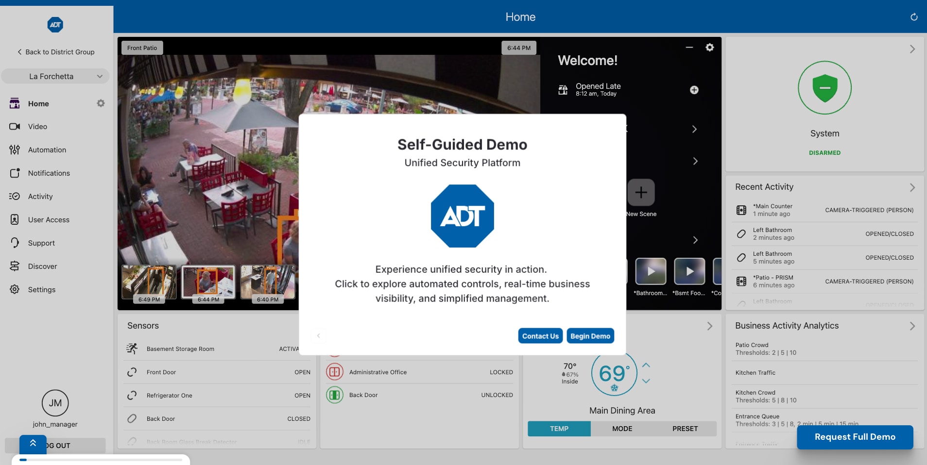This screenshot has height=465, width=927.
Task: Click the New Scene plus icon
Action: pyautogui.click(x=641, y=193)
